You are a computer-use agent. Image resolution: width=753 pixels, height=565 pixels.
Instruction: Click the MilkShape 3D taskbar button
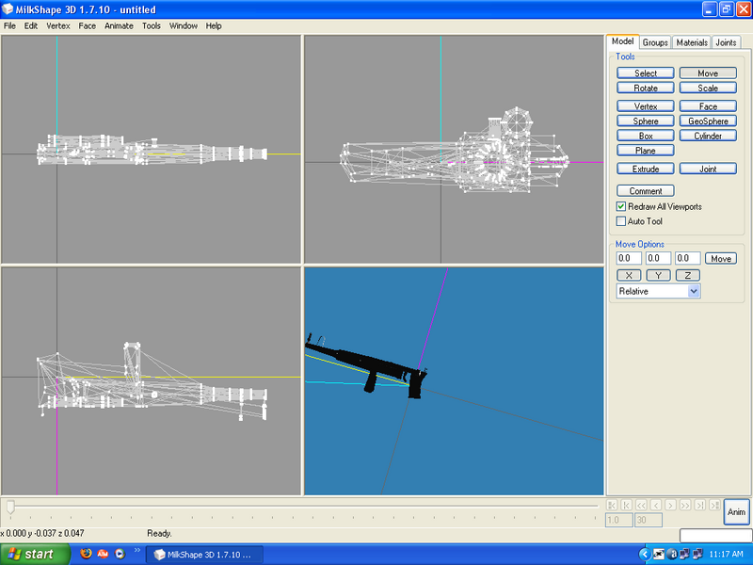pyautogui.click(x=204, y=555)
